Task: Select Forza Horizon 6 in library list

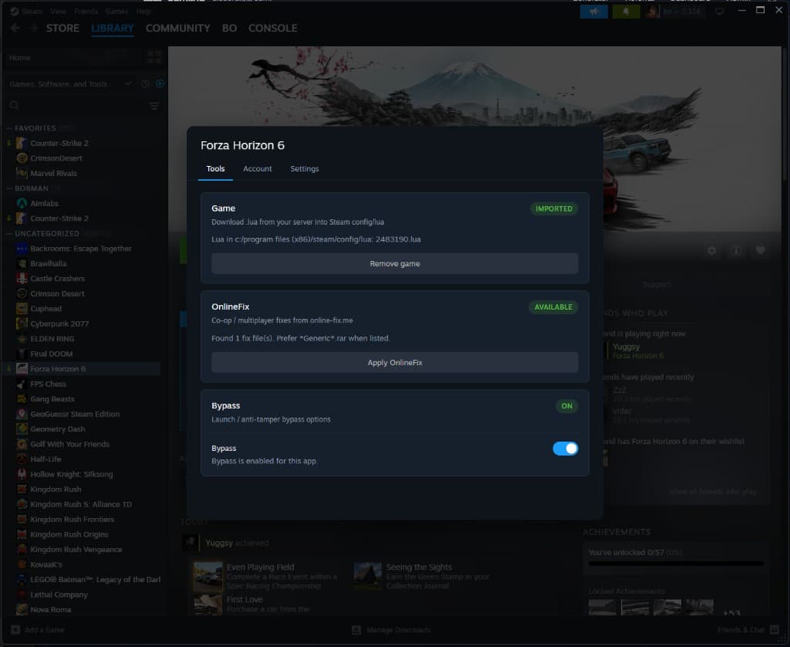Action: pos(83,368)
